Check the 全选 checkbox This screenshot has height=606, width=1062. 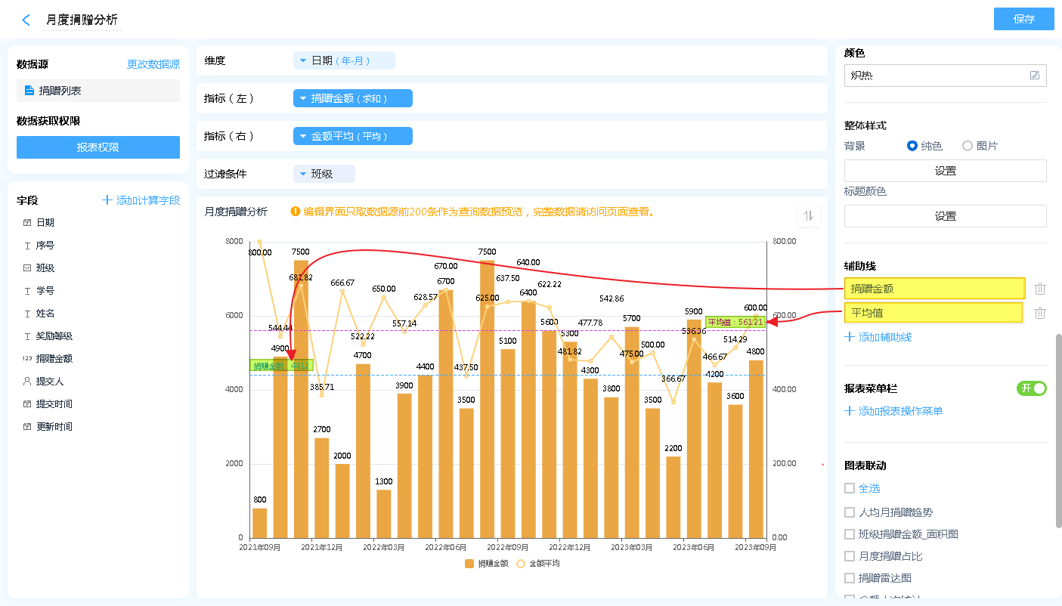coord(850,489)
